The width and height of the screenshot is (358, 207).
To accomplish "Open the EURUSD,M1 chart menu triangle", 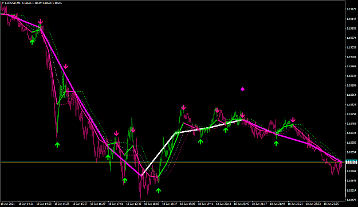I will point(2,3).
